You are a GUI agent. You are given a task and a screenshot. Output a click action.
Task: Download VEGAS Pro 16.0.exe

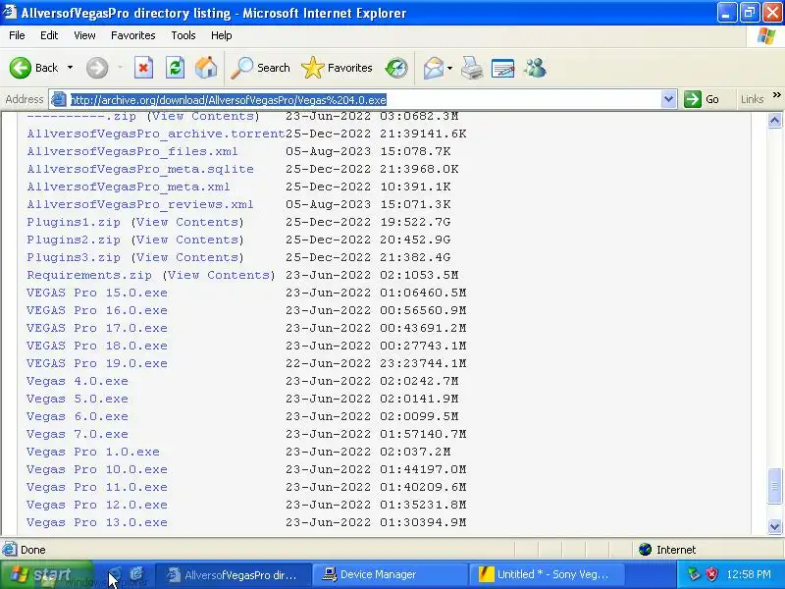click(x=97, y=310)
